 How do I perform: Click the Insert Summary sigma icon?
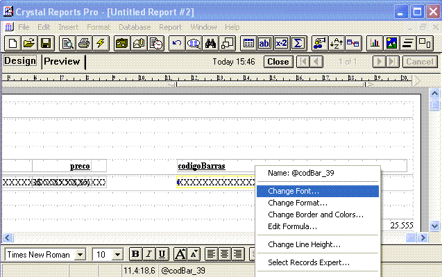(x=298, y=44)
